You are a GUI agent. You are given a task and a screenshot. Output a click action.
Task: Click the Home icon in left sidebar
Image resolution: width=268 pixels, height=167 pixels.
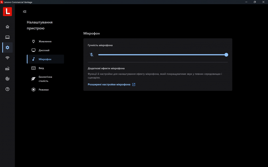tap(7, 27)
